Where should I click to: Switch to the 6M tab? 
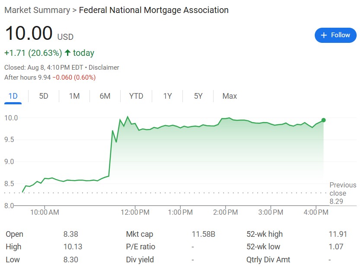click(105, 96)
